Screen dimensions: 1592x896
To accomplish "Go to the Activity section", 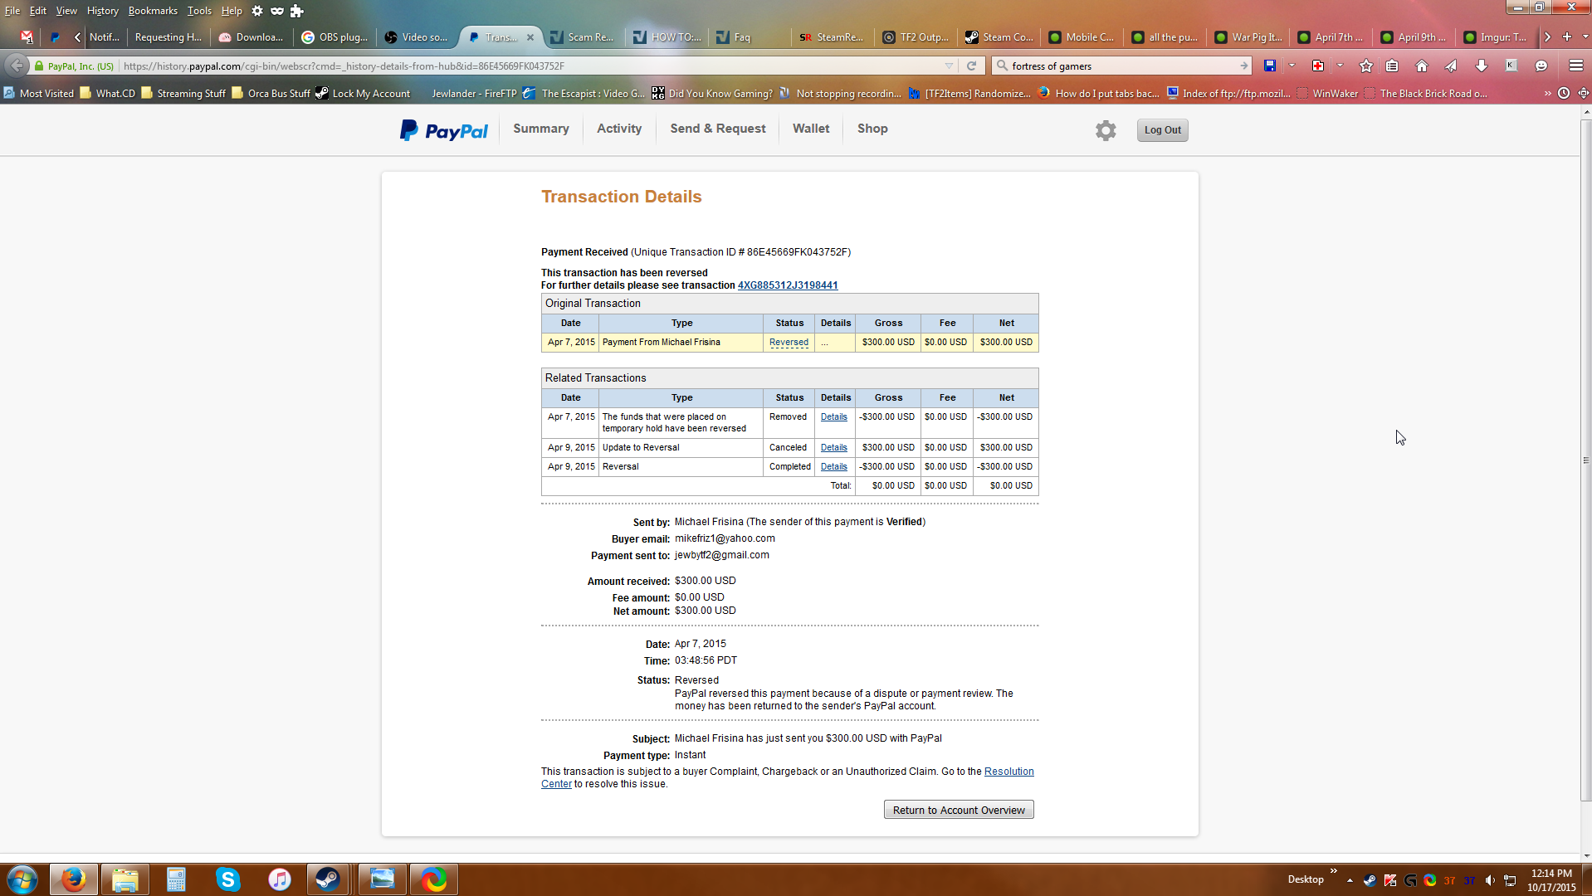I will coord(618,129).
